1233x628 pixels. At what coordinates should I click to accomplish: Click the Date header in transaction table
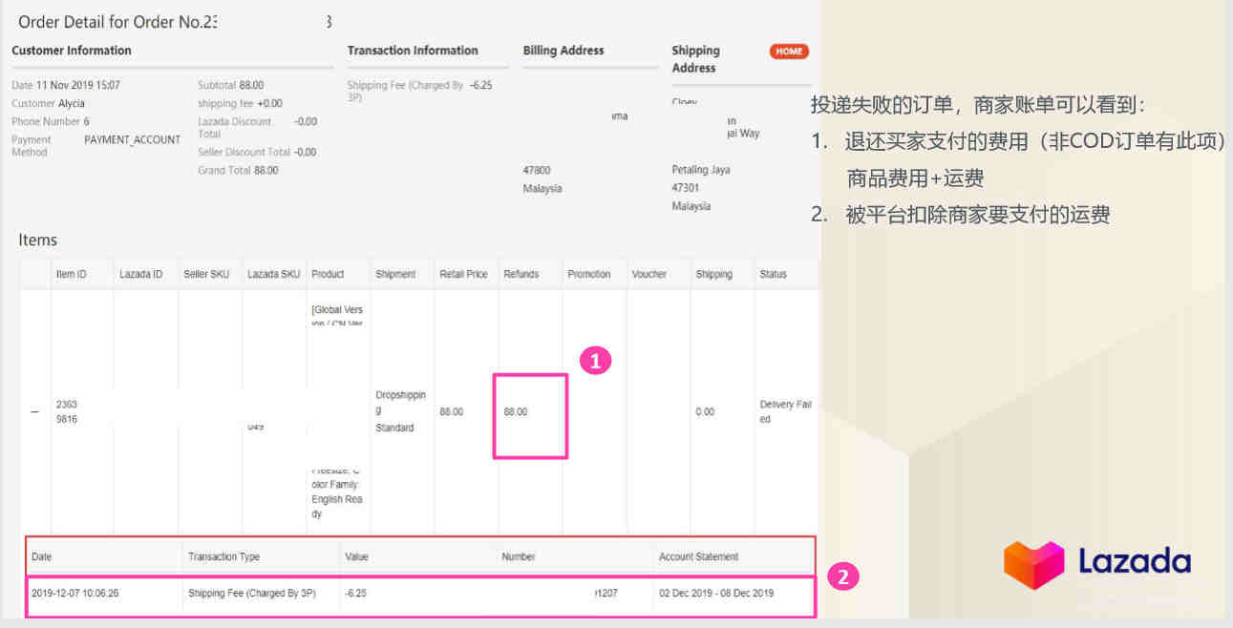tap(41, 556)
